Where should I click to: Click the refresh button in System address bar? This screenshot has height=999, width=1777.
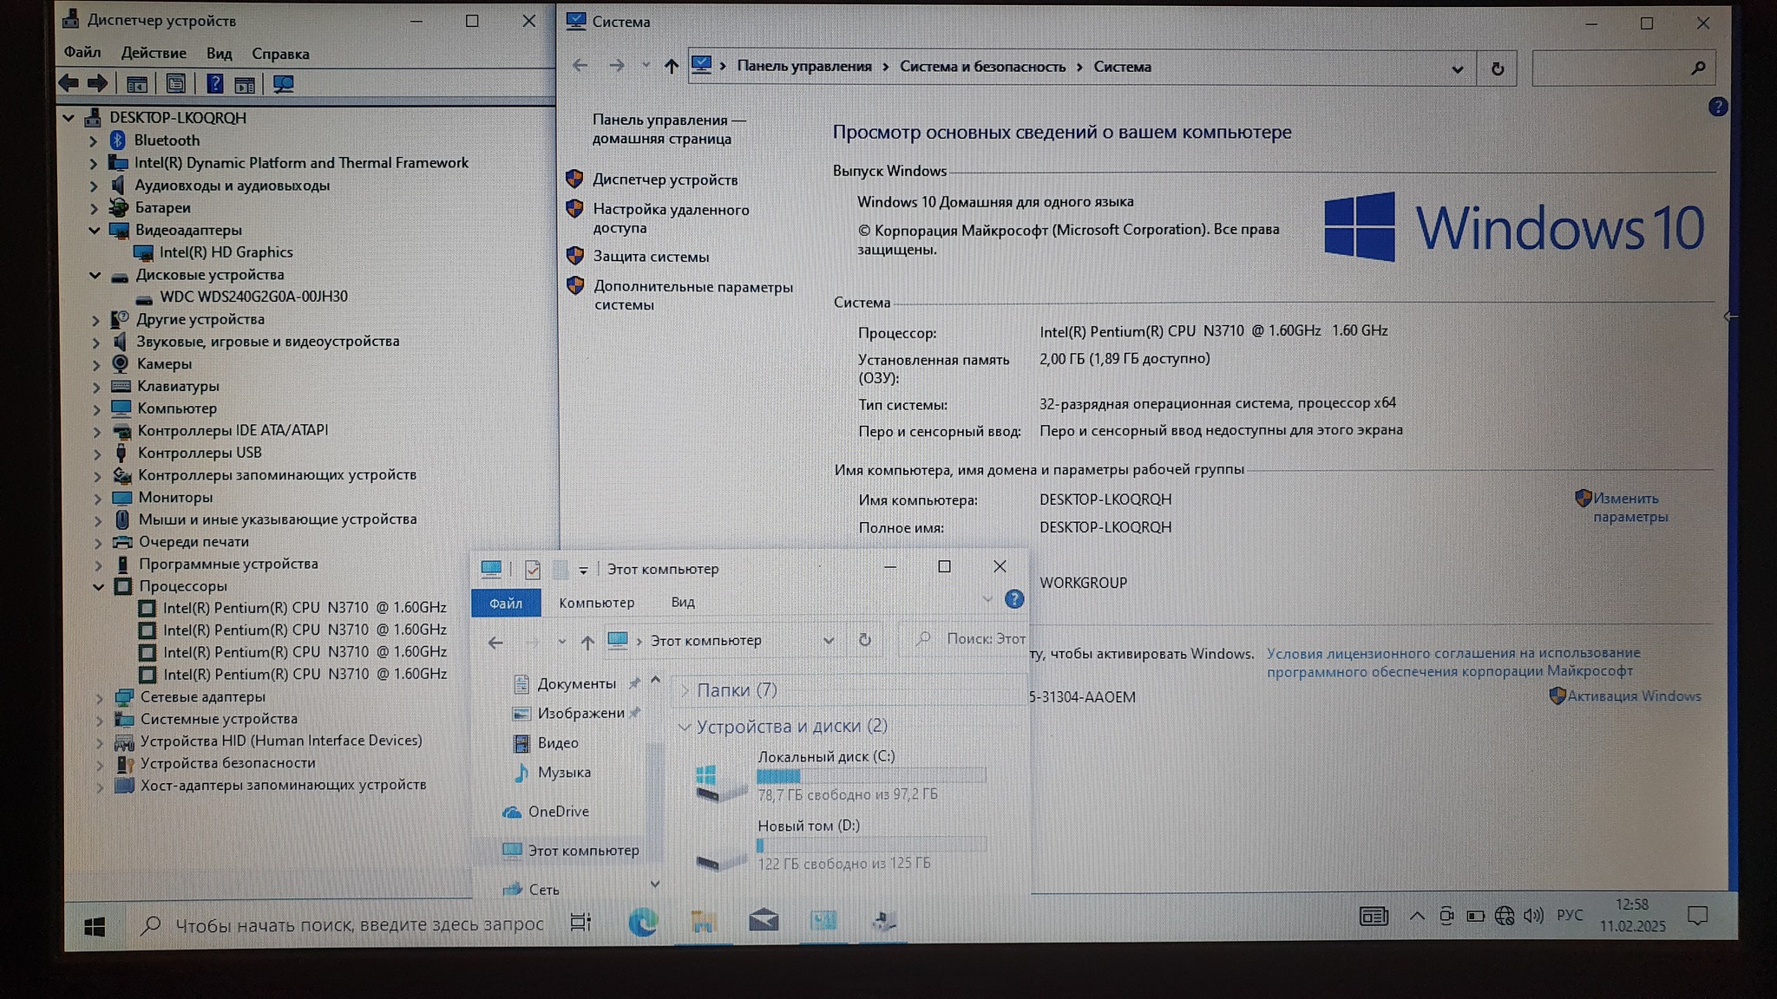1497,69
